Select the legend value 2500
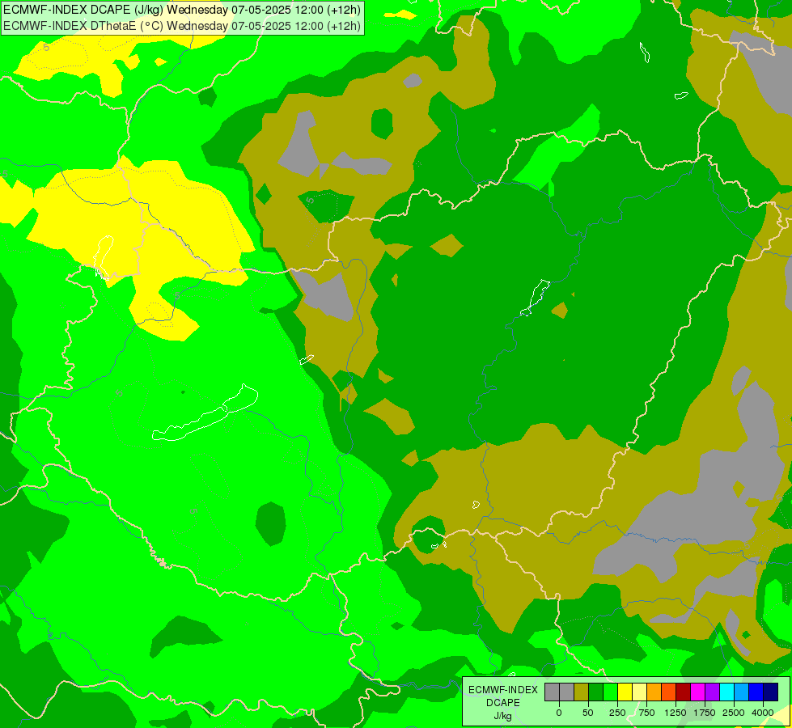This screenshot has width=792, height=728. click(x=734, y=713)
